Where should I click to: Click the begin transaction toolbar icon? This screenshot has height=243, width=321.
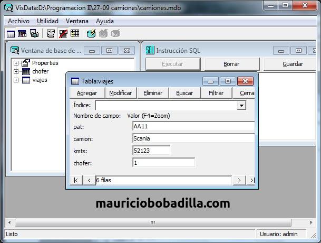point(91,33)
